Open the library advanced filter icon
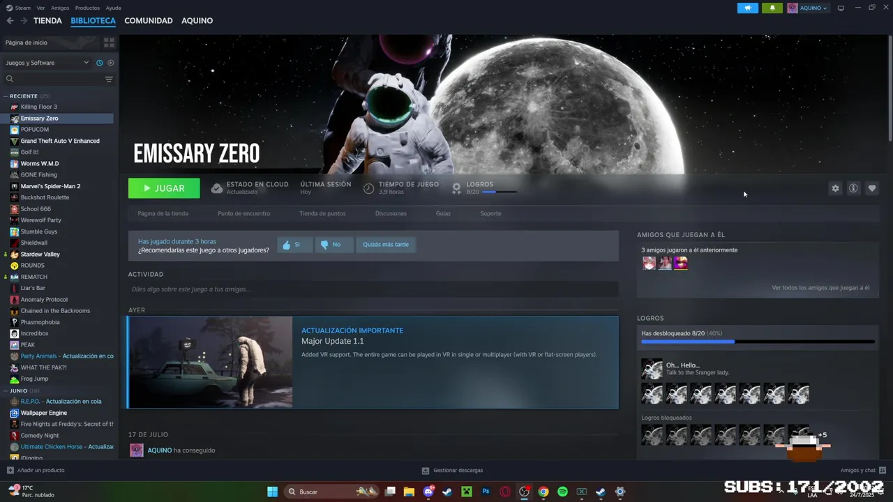Image resolution: width=893 pixels, height=502 pixels. click(109, 79)
